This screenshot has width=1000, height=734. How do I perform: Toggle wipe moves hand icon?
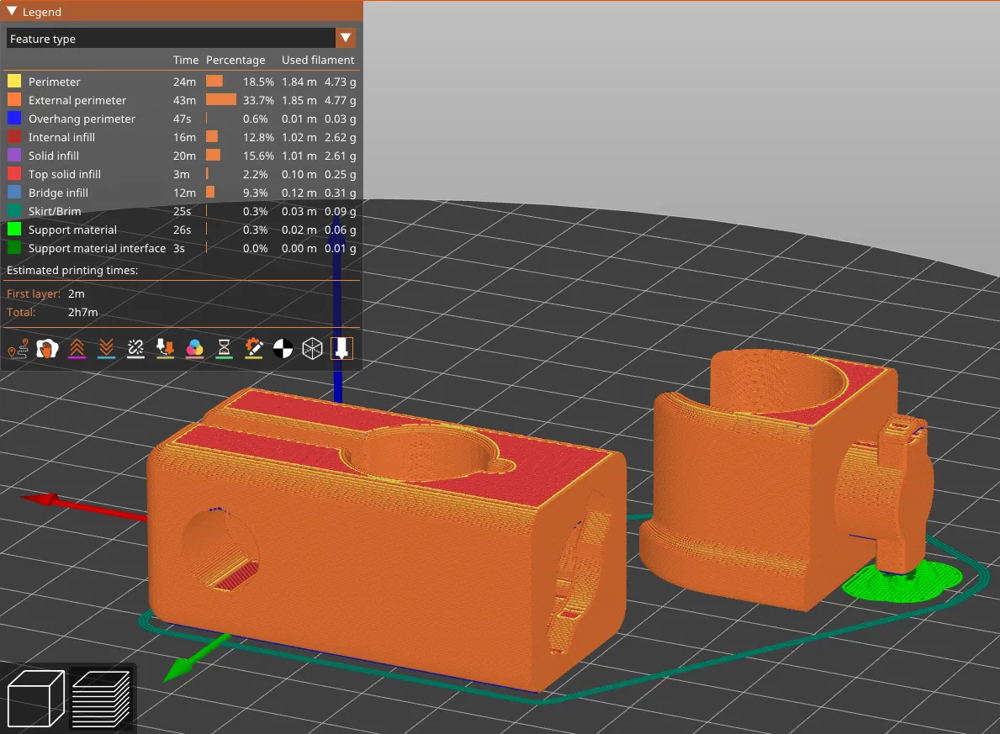pyautogui.click(x=46, y=349)
